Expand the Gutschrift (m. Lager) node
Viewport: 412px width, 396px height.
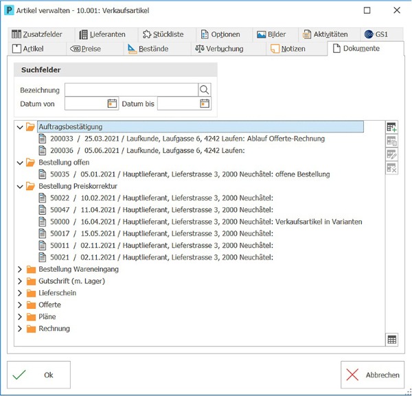20,281
